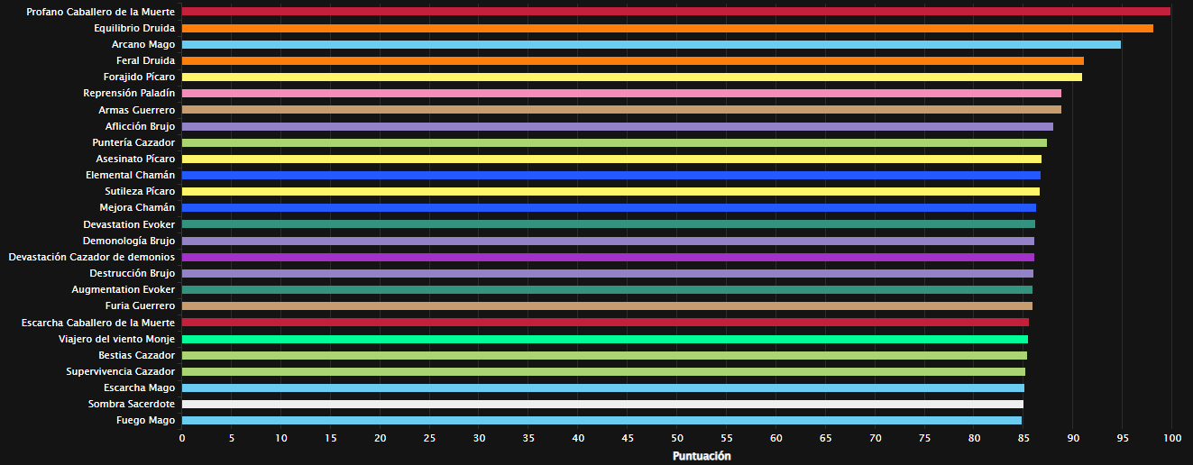1193x465 pixels.
Task: Click the Viajero del viento Monje bar
Action: click(x=605, y=339)
